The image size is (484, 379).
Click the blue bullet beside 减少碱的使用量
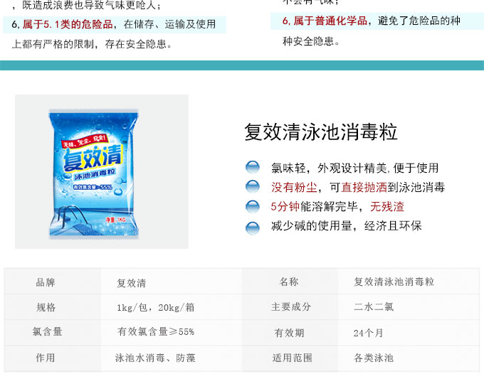(x=253, y=228)
